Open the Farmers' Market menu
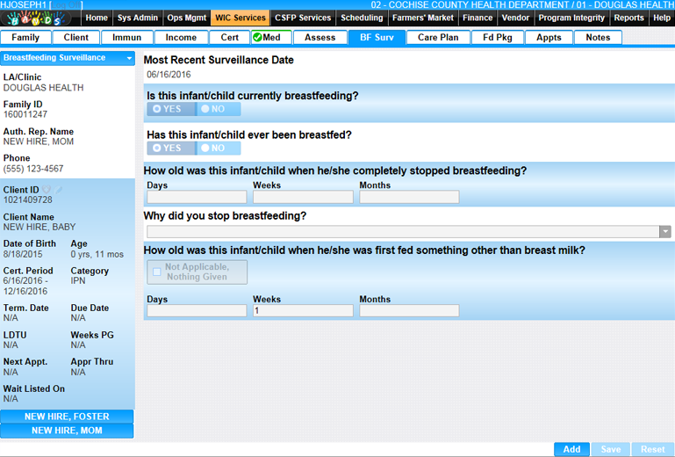 pos(423,18)
